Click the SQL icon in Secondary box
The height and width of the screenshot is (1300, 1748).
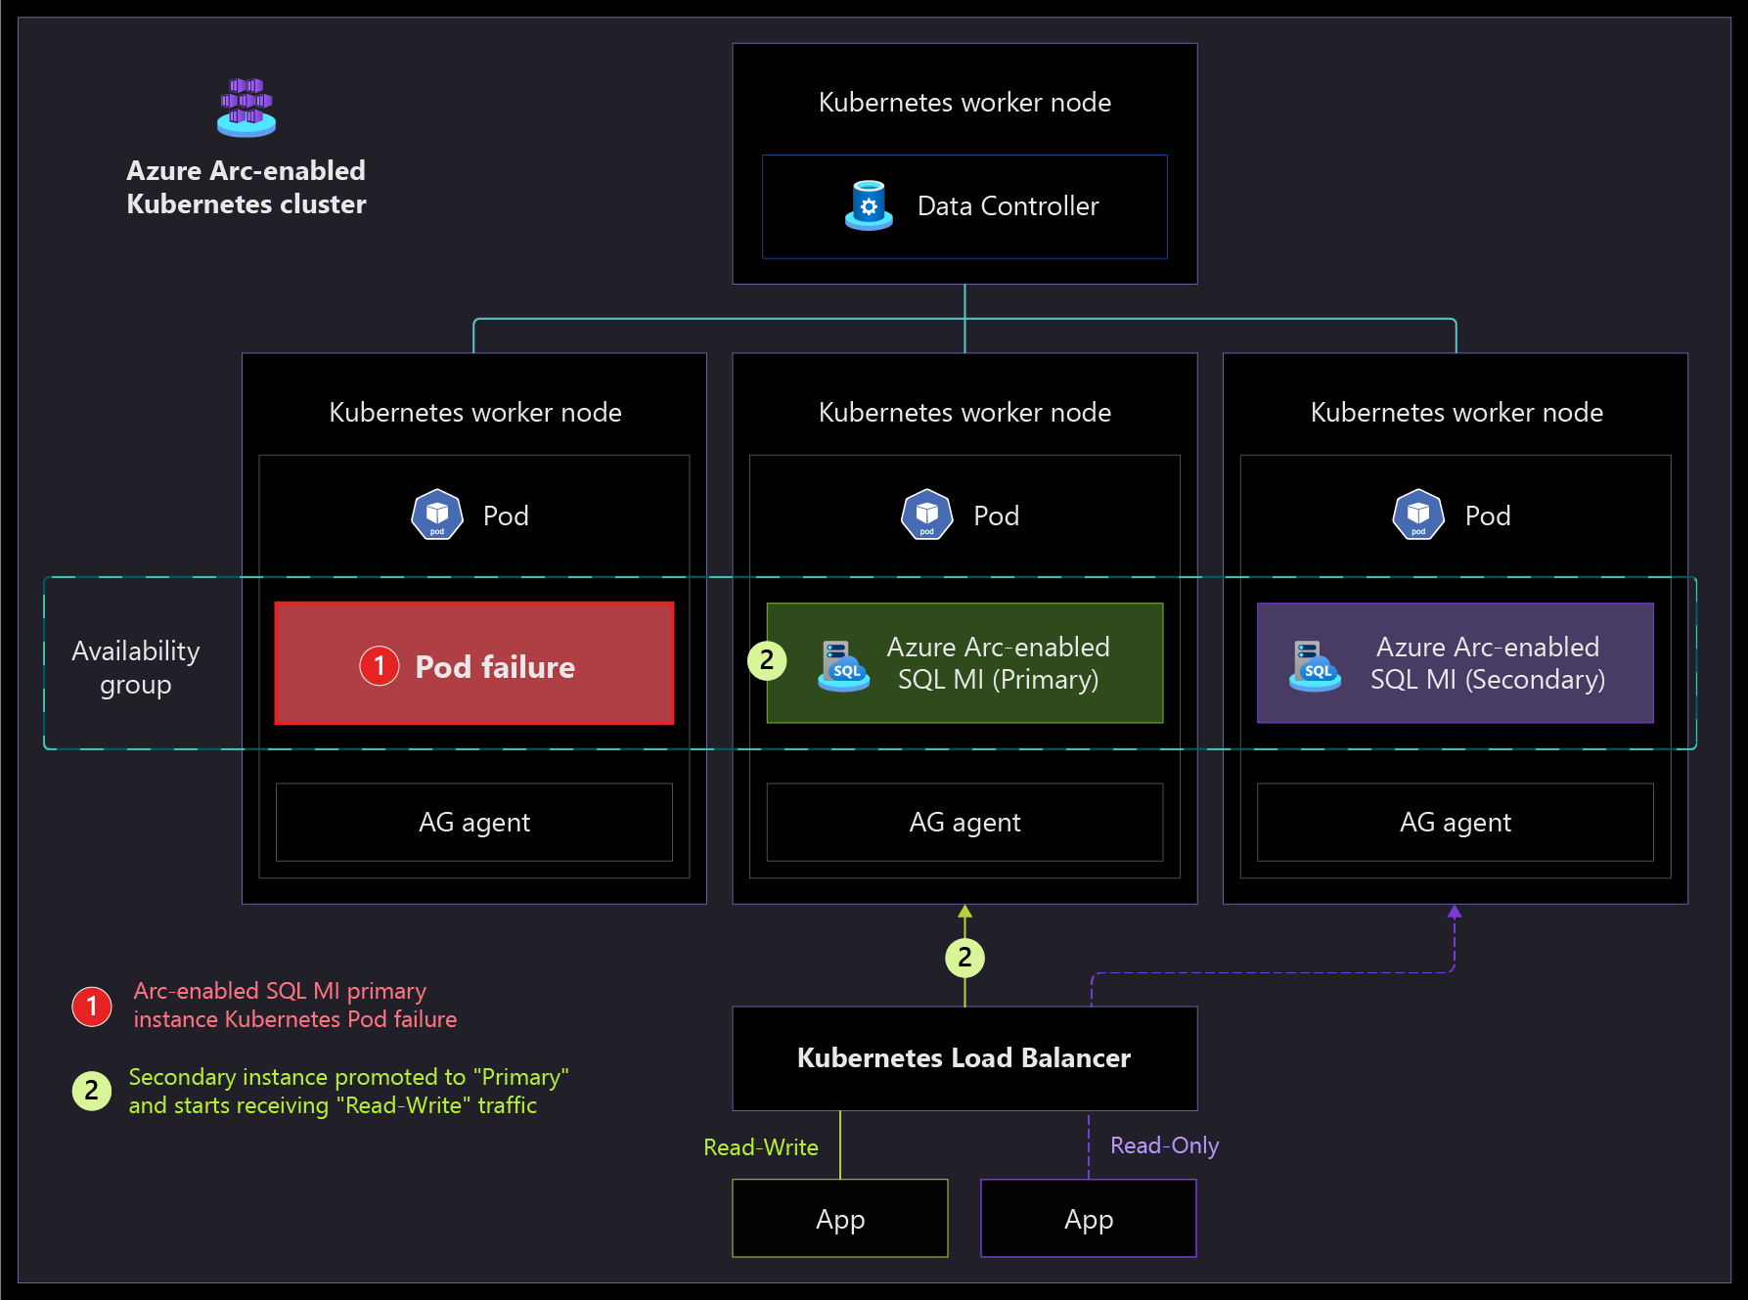click(x=1315, y=665)
